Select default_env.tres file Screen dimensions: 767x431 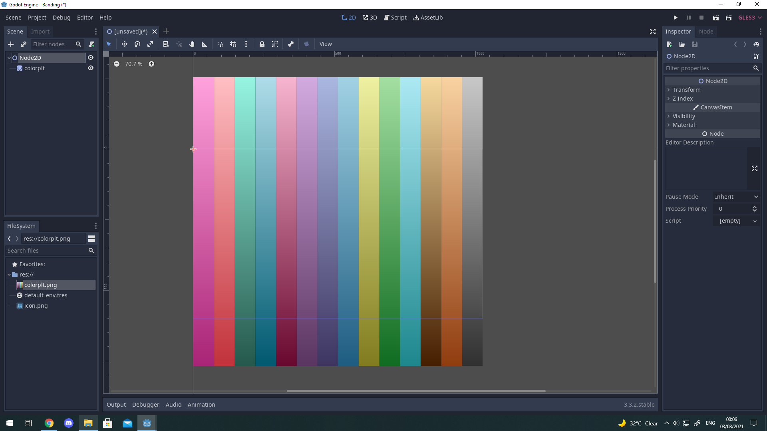[46, 295]
